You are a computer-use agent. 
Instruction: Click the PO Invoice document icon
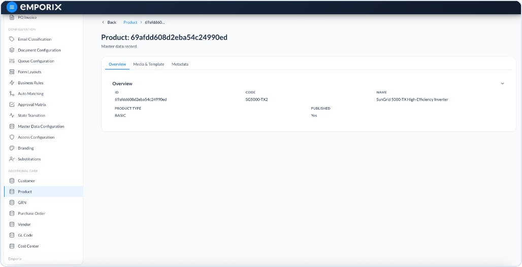(12, 17)
